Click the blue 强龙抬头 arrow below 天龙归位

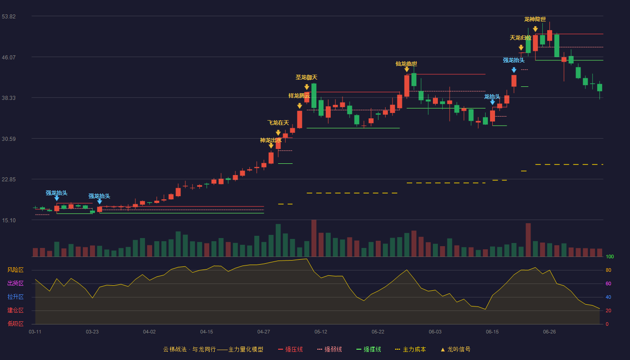[x=514, y=70]
